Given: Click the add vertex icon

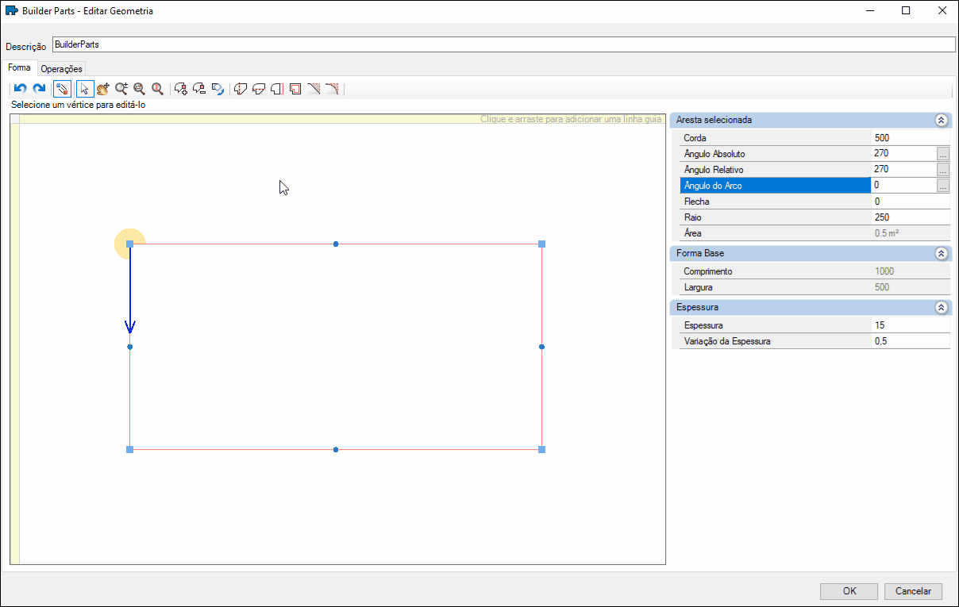Looking at the screenshot, I should (181, 89).
